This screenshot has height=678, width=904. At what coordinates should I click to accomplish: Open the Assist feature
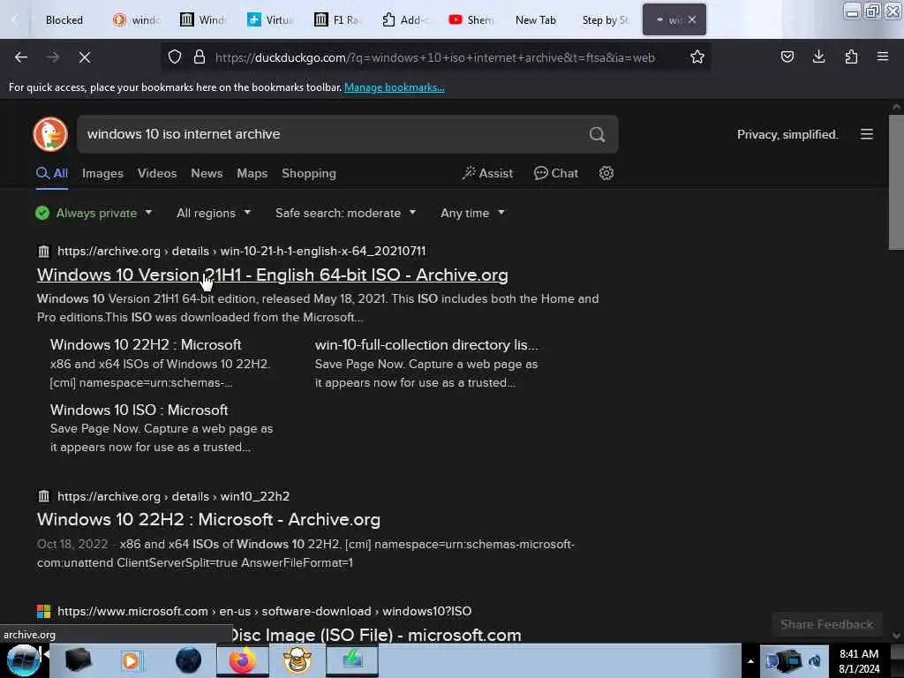coord(487,173)
